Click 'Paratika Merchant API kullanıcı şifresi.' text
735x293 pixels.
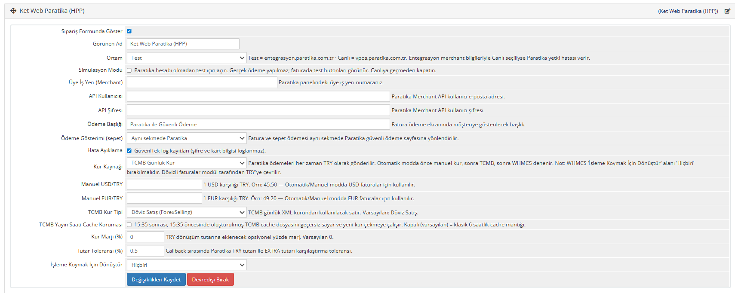pyautogui.click(x=438, y=110)
